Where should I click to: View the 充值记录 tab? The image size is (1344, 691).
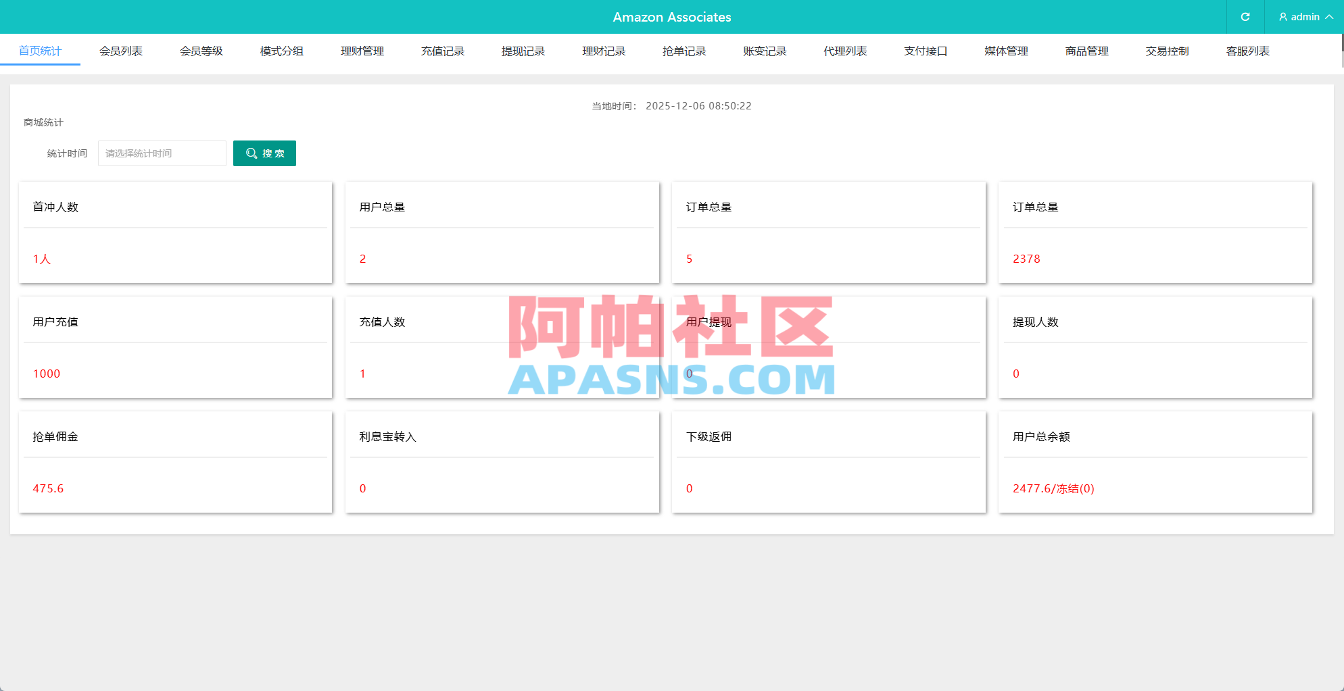click(443, 51)
